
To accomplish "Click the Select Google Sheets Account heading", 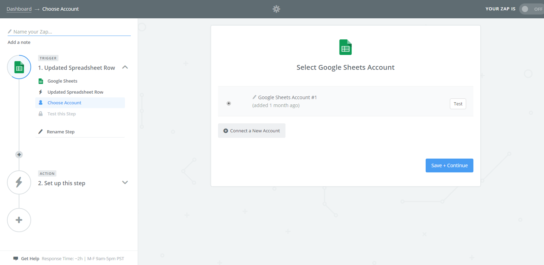I will tap(345, 67).
